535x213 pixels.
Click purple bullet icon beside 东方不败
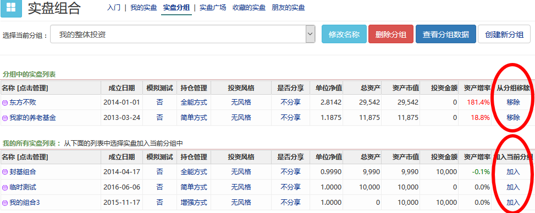pos(5,102)
